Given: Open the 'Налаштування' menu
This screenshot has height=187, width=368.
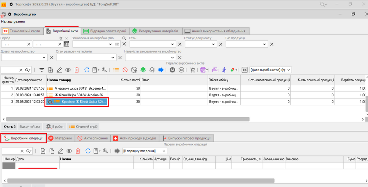Looking at the screenshot, I should pos(13,22).
